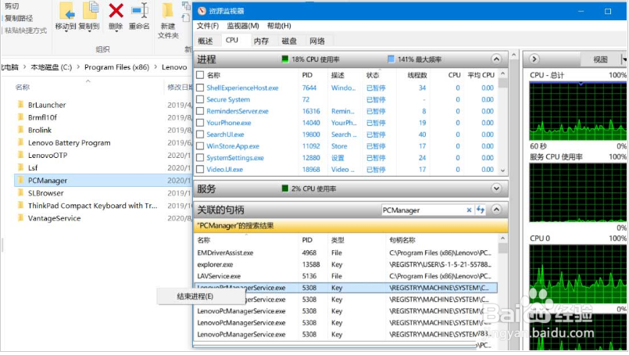Click the Rename icon in Explorer ribbon
The height and width of the screenshot is (355, 629).
(140, 10)
